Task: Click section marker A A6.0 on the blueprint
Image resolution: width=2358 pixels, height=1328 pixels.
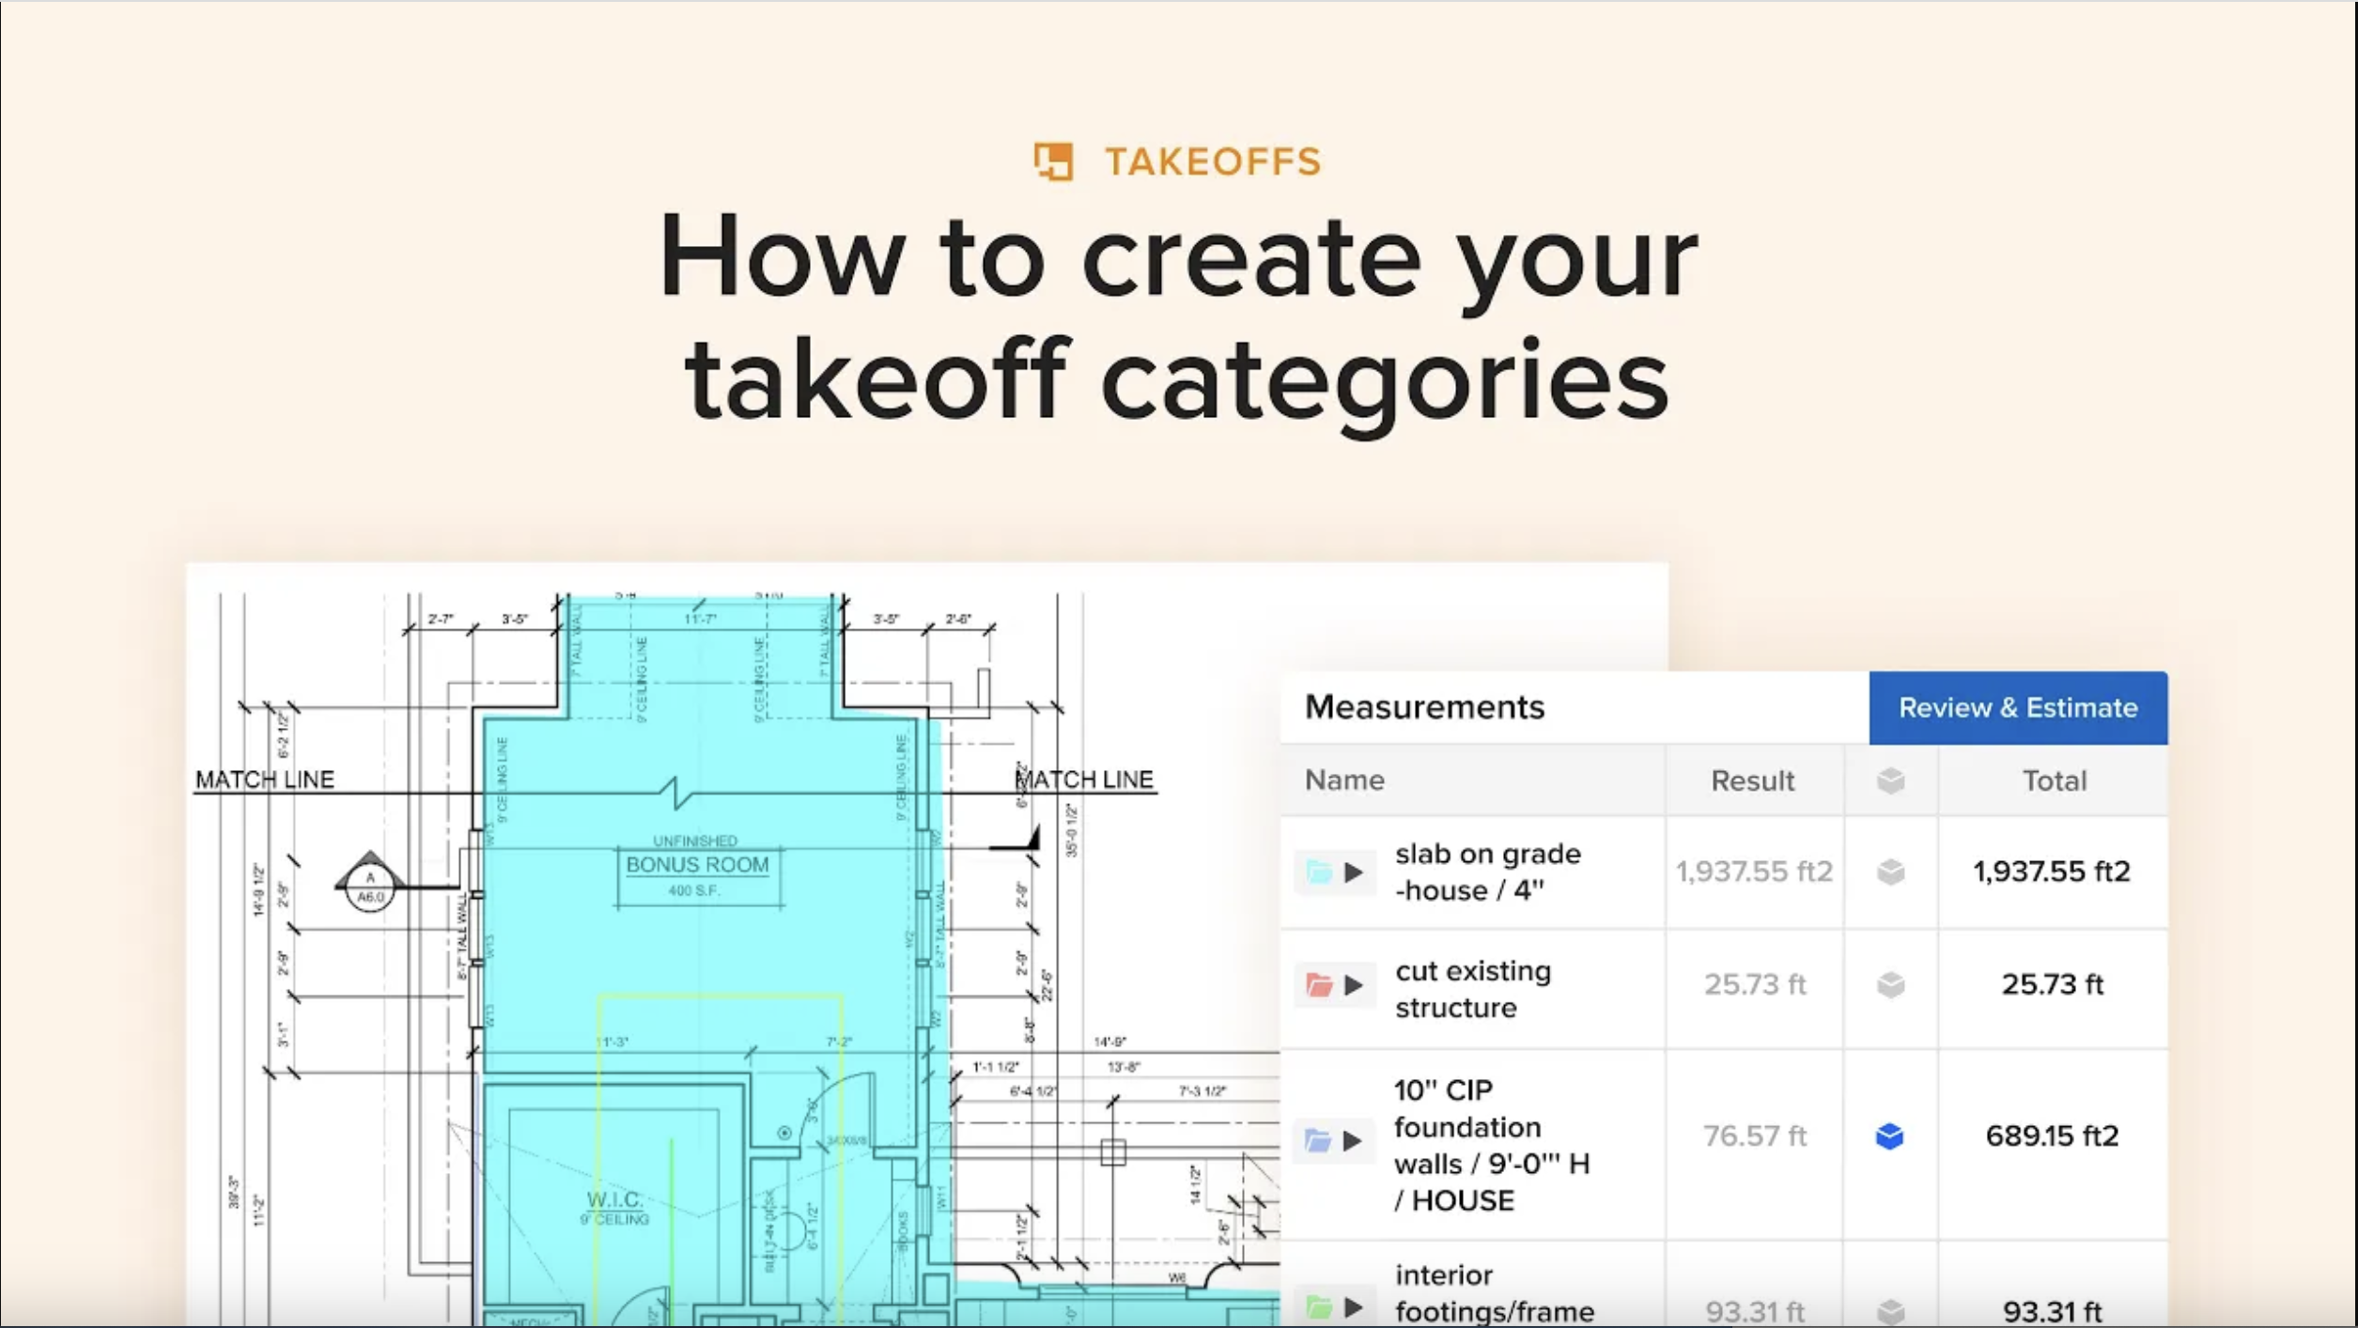Action: point(370,888)
